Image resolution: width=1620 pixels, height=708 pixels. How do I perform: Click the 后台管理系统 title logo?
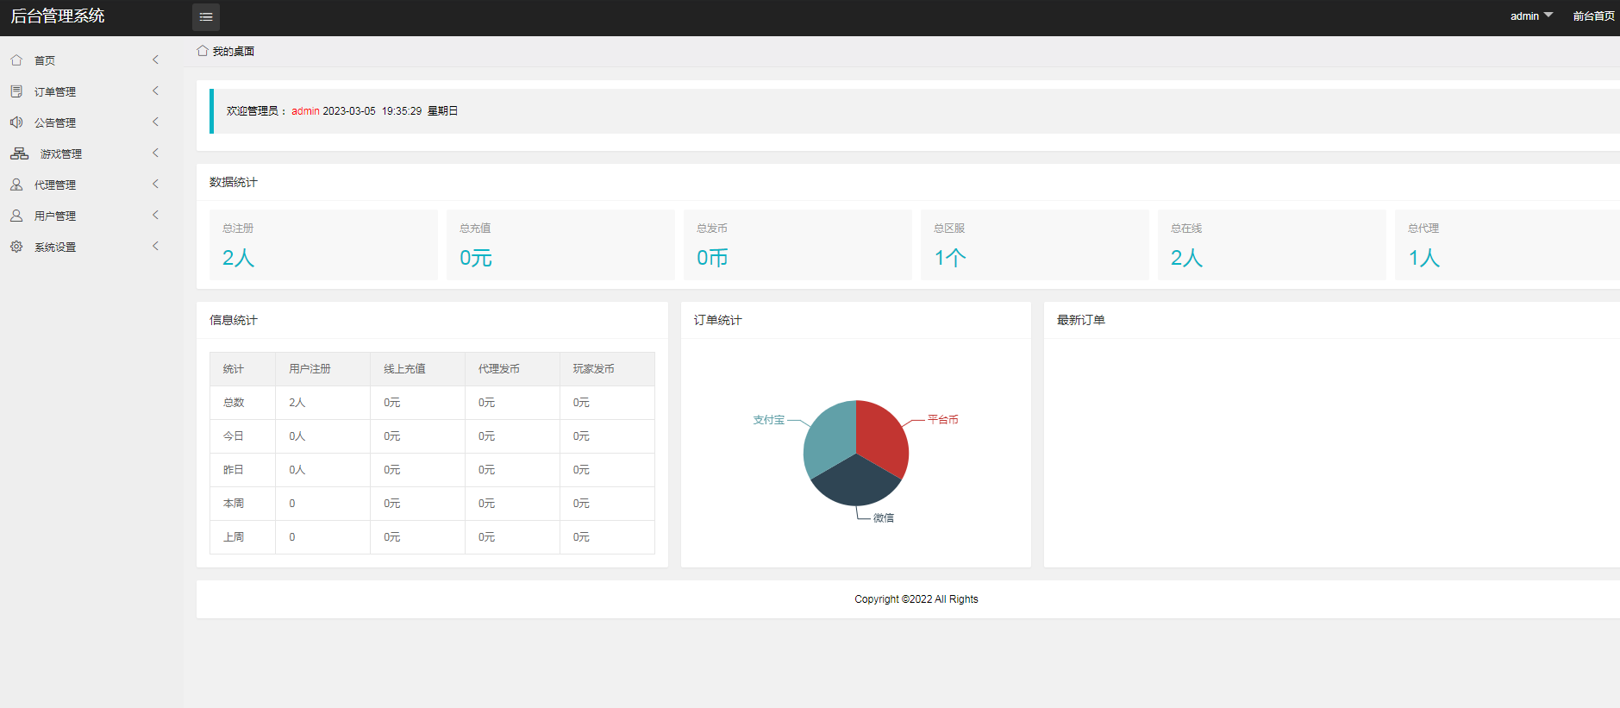58,16
